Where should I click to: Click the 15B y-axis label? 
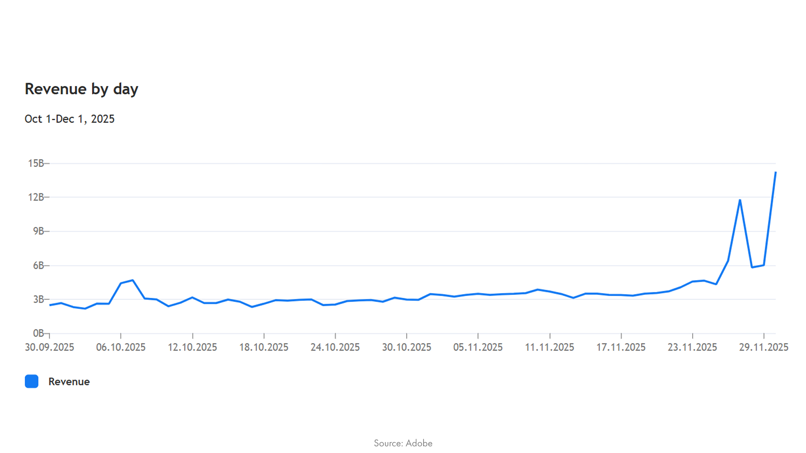(36, 163)
